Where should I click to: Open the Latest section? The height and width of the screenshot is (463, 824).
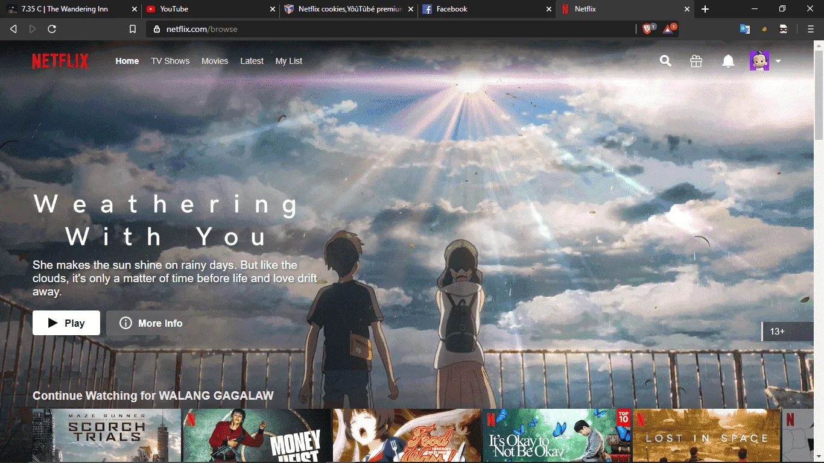pyautogui.click(x=252, y=61)
